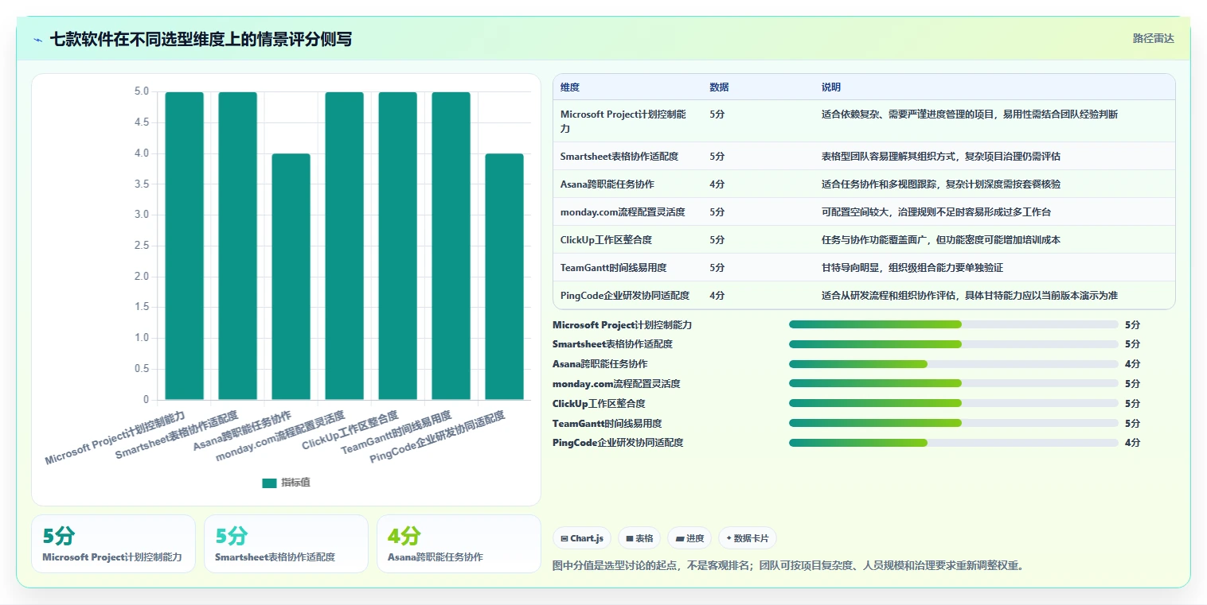This screenshot has height=605, width=1207.
Task: Click the lightning icon beside the page title
Action: [x=38, y=40]
